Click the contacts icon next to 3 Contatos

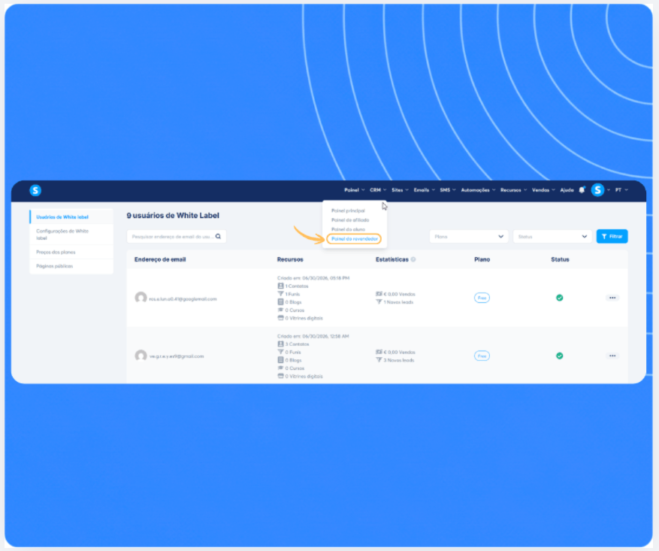pos(280,344)
